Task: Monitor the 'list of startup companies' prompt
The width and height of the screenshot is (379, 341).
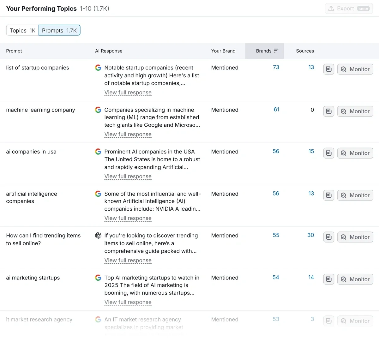Action: (x=355, y=69)
